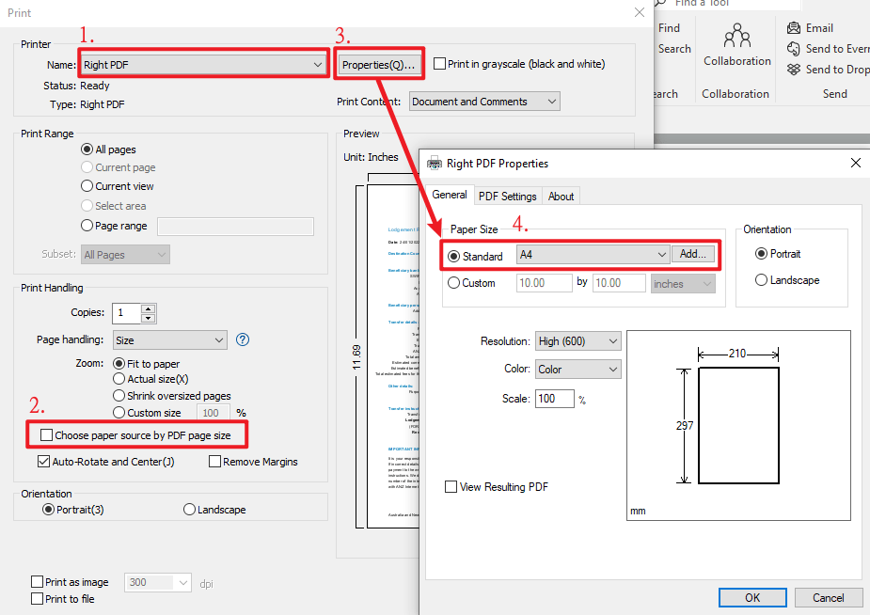Viewport: 870px width, 615px height.
Task: Toggle Print in grayscale checkbox
Action: tap(439, 64)
